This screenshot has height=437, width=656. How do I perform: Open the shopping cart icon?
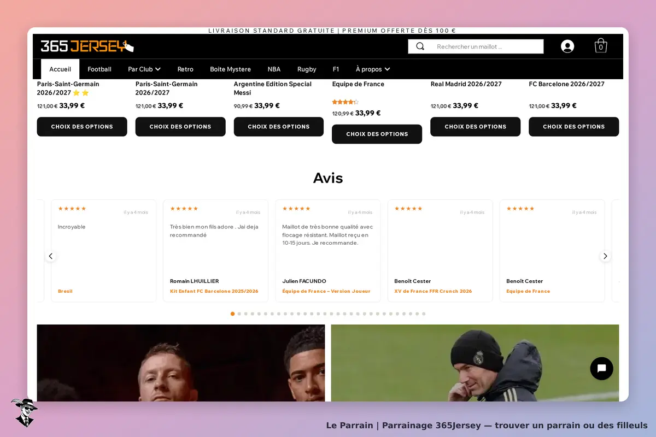point(601,46)
